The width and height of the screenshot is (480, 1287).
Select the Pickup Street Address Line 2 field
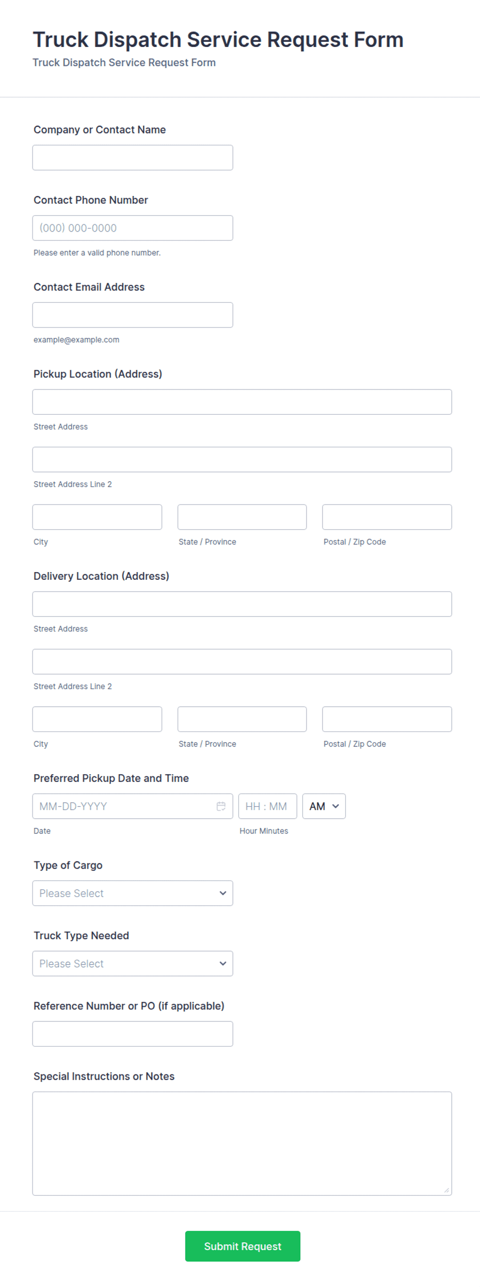(242, 459)
